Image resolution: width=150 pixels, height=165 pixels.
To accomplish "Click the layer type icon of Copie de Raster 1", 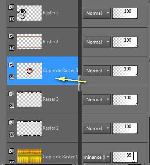I will click(x=11, y=151).
